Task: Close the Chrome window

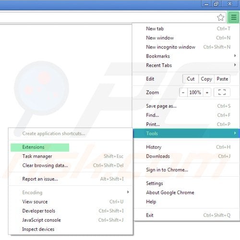Action: click(x=230, y=4)
